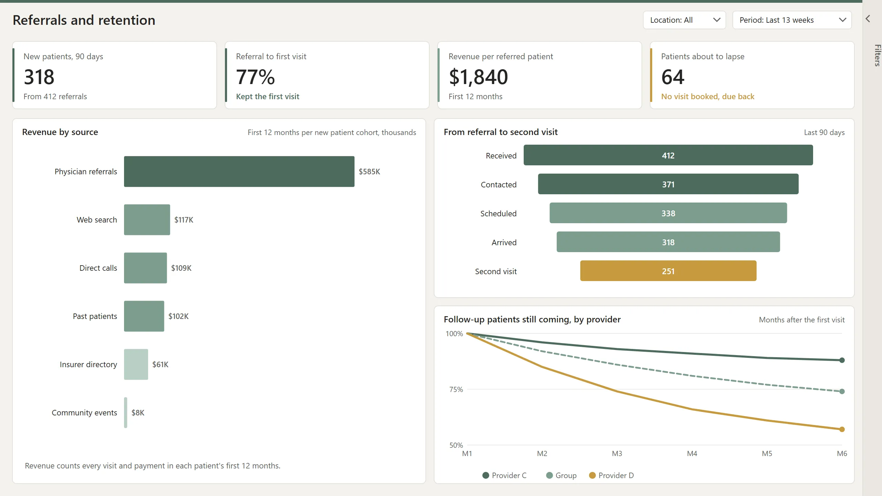Expand the Filters pane chevron
Viewport: 882px width, 496px height.
tap(868, 19)
